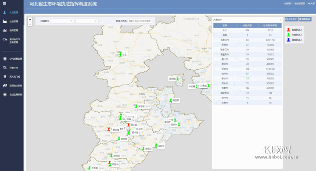316x171 pixels.
Task: Open the online monitoring system icon
Action: click(5, 94)
